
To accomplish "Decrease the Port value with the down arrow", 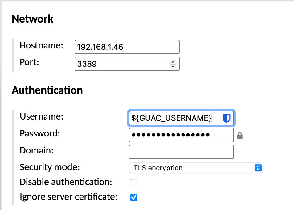I will point(173,66).
